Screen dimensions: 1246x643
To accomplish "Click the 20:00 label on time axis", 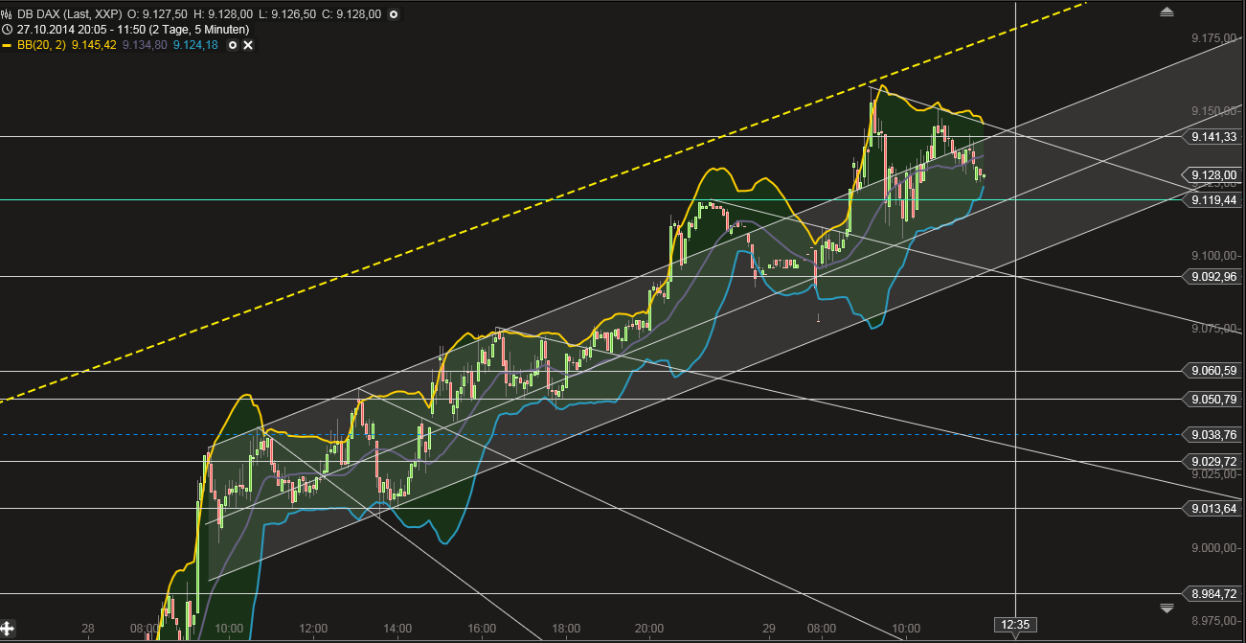I will 649,629.
